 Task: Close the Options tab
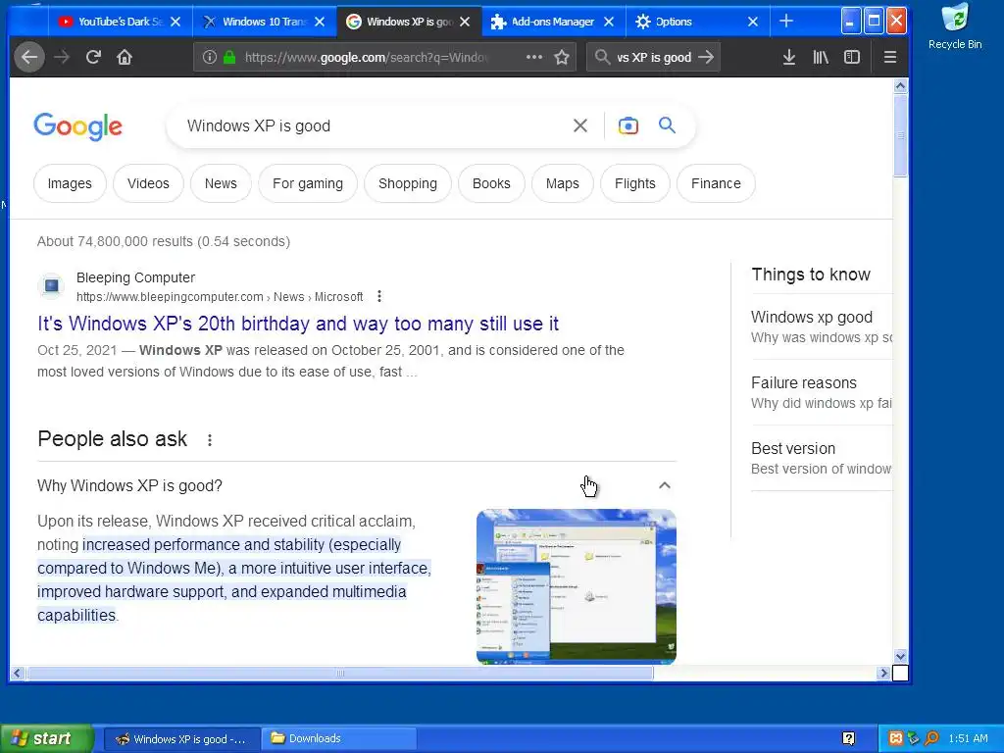(x=753, y=22)
